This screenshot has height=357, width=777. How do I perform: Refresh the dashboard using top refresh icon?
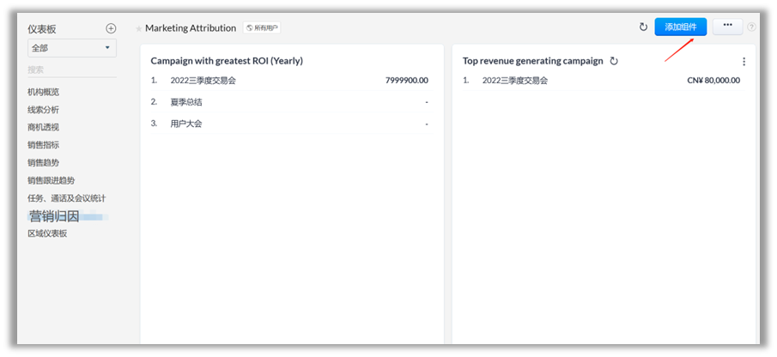click(643, 27)
